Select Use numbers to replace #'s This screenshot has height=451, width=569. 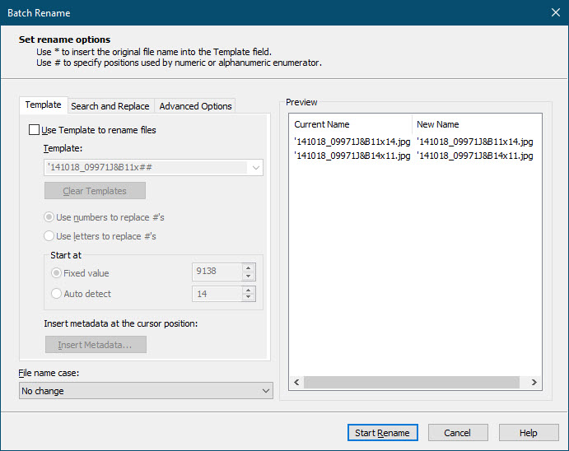point(49,217)
